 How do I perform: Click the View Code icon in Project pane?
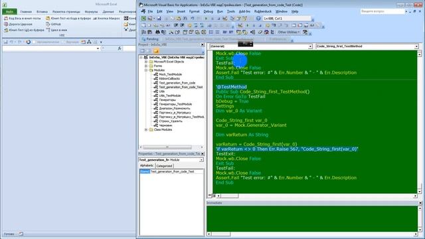142,51
